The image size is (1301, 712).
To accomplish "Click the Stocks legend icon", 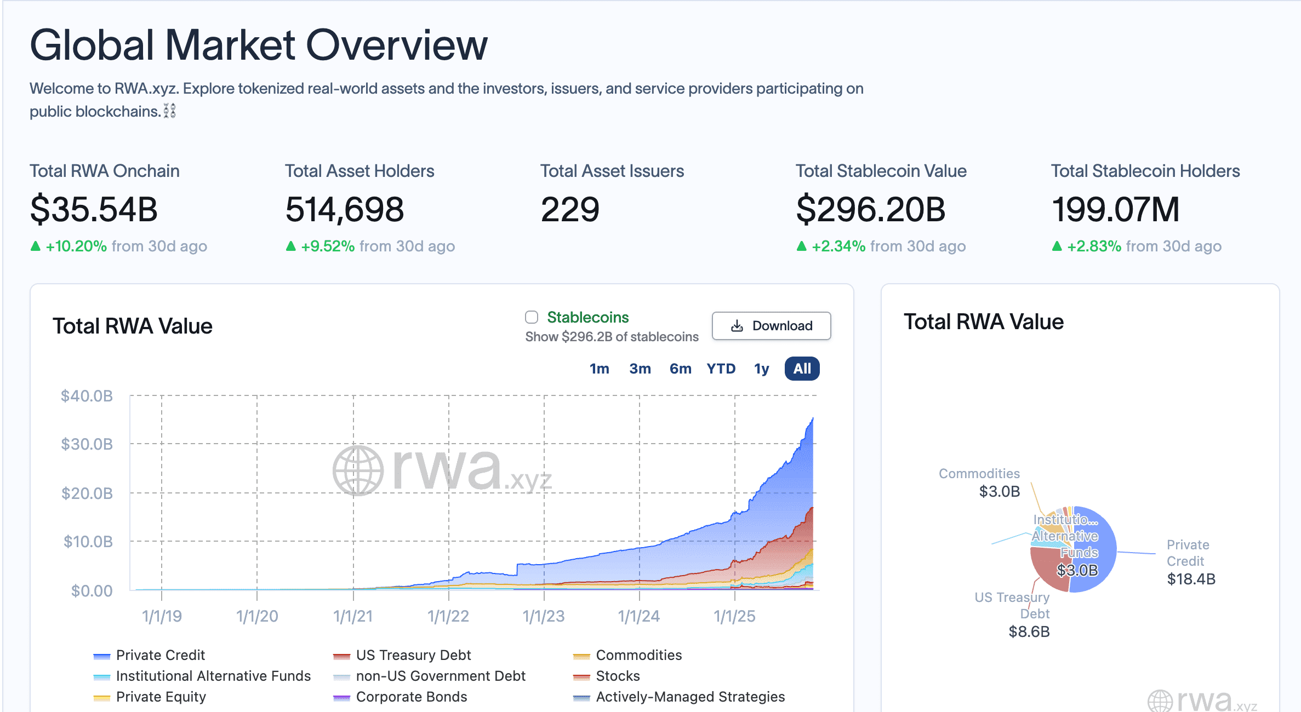I will pos(581,676).
